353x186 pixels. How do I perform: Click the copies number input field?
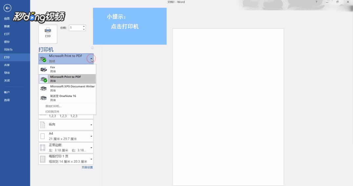point(76,28)
